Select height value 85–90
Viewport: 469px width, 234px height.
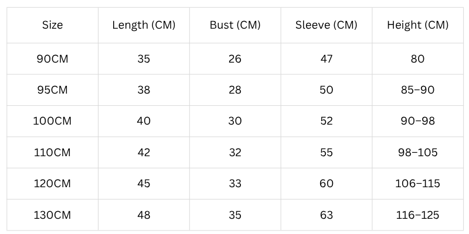417,90
